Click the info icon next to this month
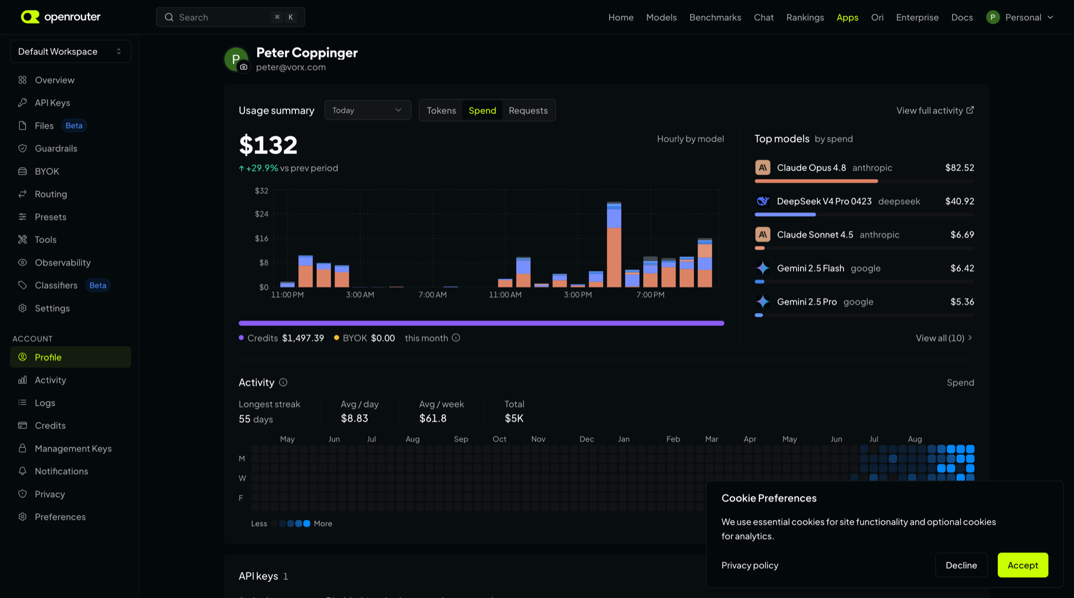This screenshot has width=1074, height=598. pos(456,338)
